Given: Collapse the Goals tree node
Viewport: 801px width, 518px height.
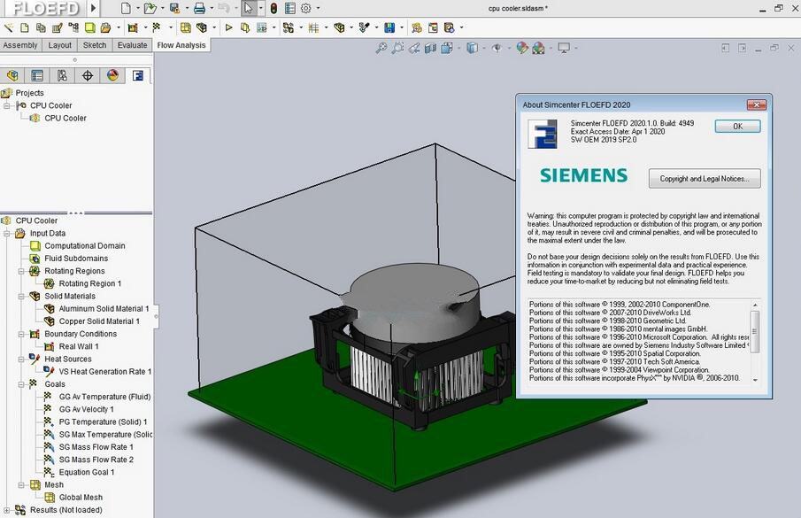Looking at the screenshot, I should pos(21,384).
